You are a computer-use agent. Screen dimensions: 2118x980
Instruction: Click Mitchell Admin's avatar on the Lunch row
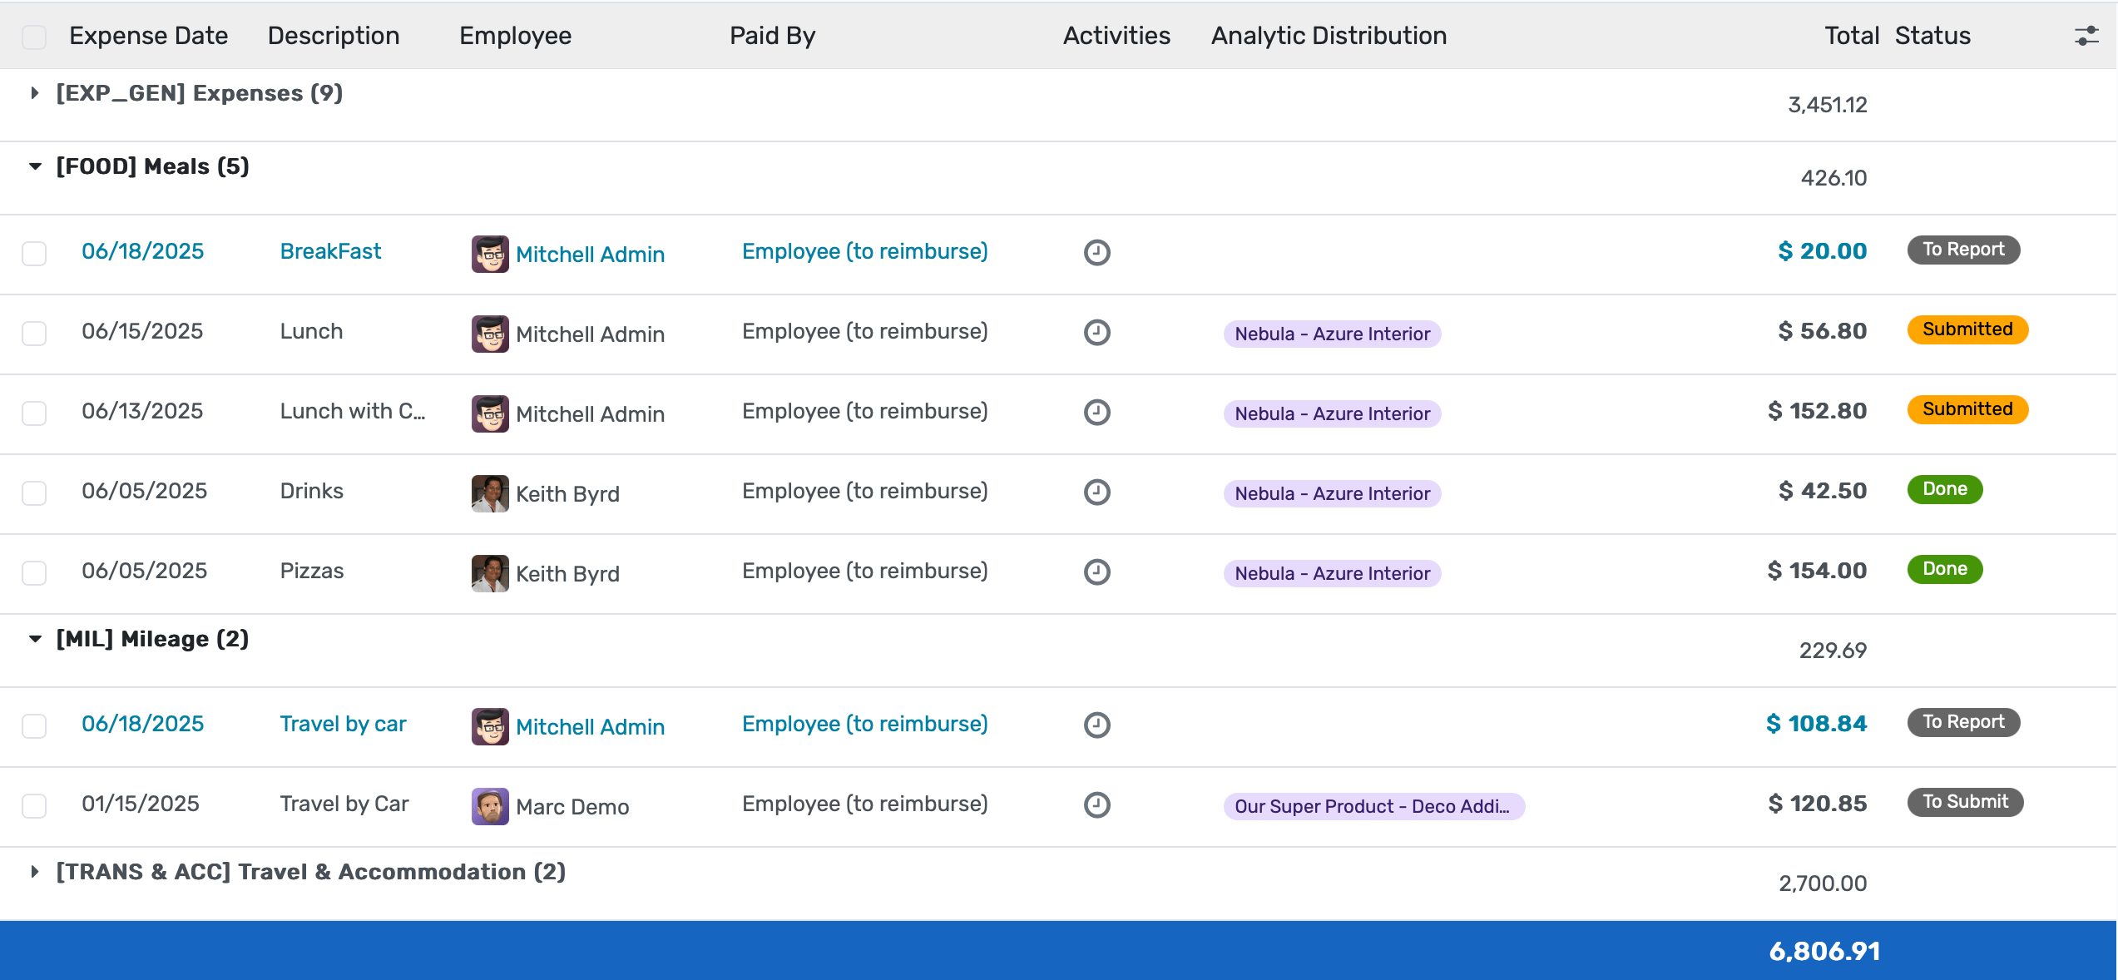pos(489,334)
